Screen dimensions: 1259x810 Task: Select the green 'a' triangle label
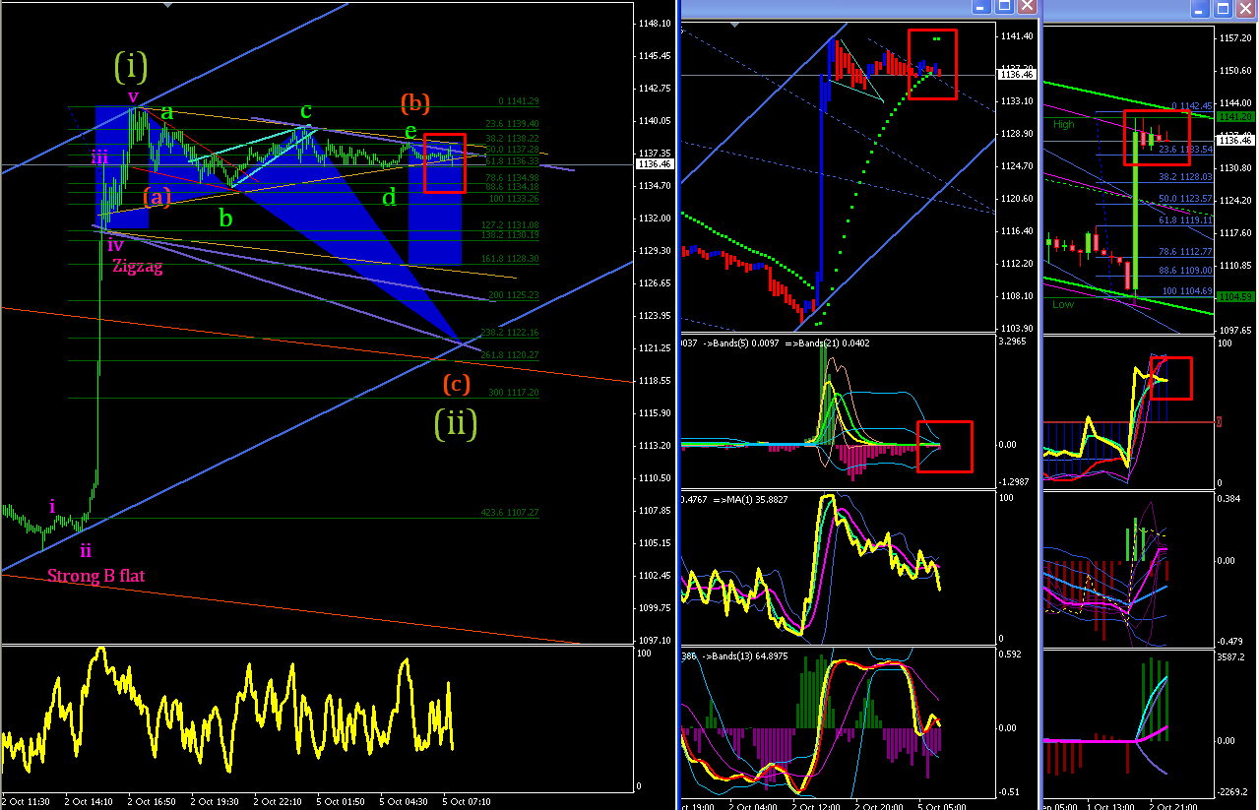pyautogui.click(x=167, y=112)
